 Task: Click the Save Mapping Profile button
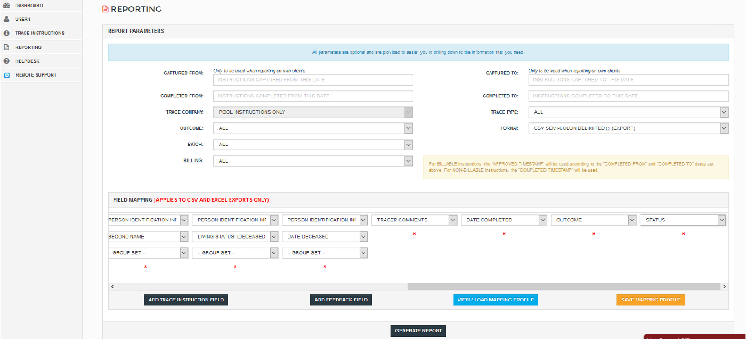(x=651, y=300)
